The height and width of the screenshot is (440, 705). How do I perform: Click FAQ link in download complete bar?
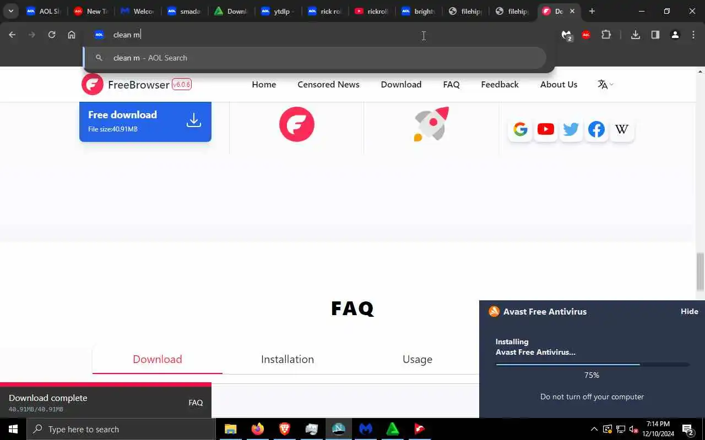point(196,403)
